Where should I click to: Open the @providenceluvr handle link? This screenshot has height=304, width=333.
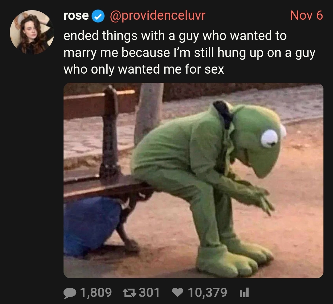click(x=158, y=16)
